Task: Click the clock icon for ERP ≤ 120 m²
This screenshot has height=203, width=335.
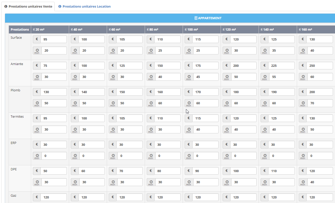Action: pos(227,156)
